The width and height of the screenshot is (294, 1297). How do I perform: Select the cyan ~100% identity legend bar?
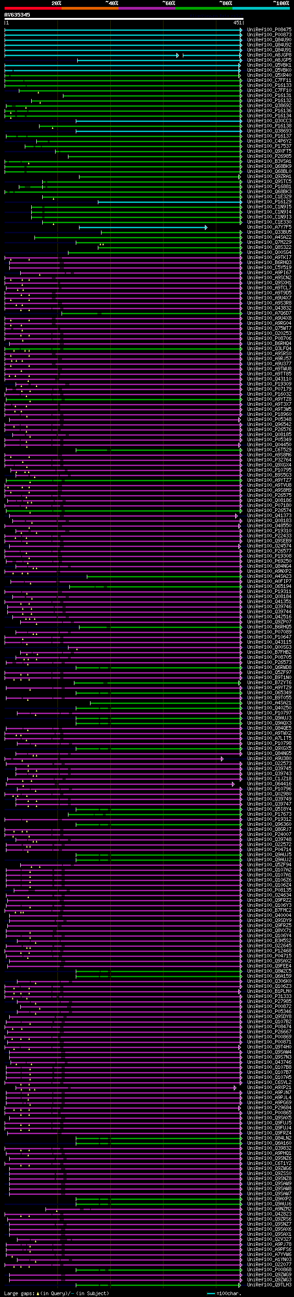click(261, 8)
